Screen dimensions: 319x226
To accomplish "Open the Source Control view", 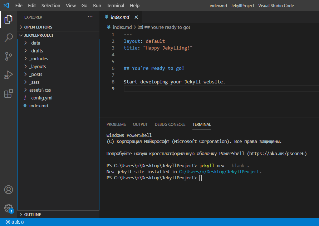I will [x=9, y=56].
